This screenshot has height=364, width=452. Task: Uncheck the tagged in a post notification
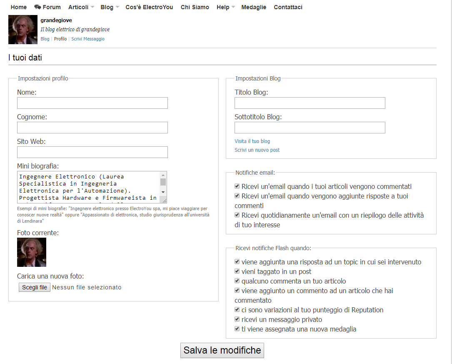point(237,271)
